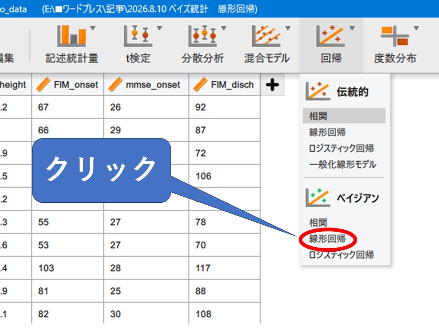Select FIM_disch cell with value 106
Viewport: 439px width, 329px height.
pos(225,176)
